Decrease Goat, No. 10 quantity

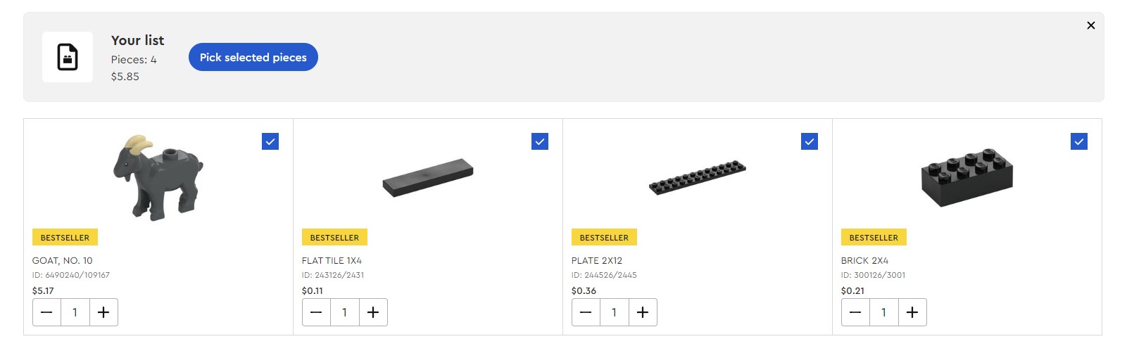[x=46, y=312]
